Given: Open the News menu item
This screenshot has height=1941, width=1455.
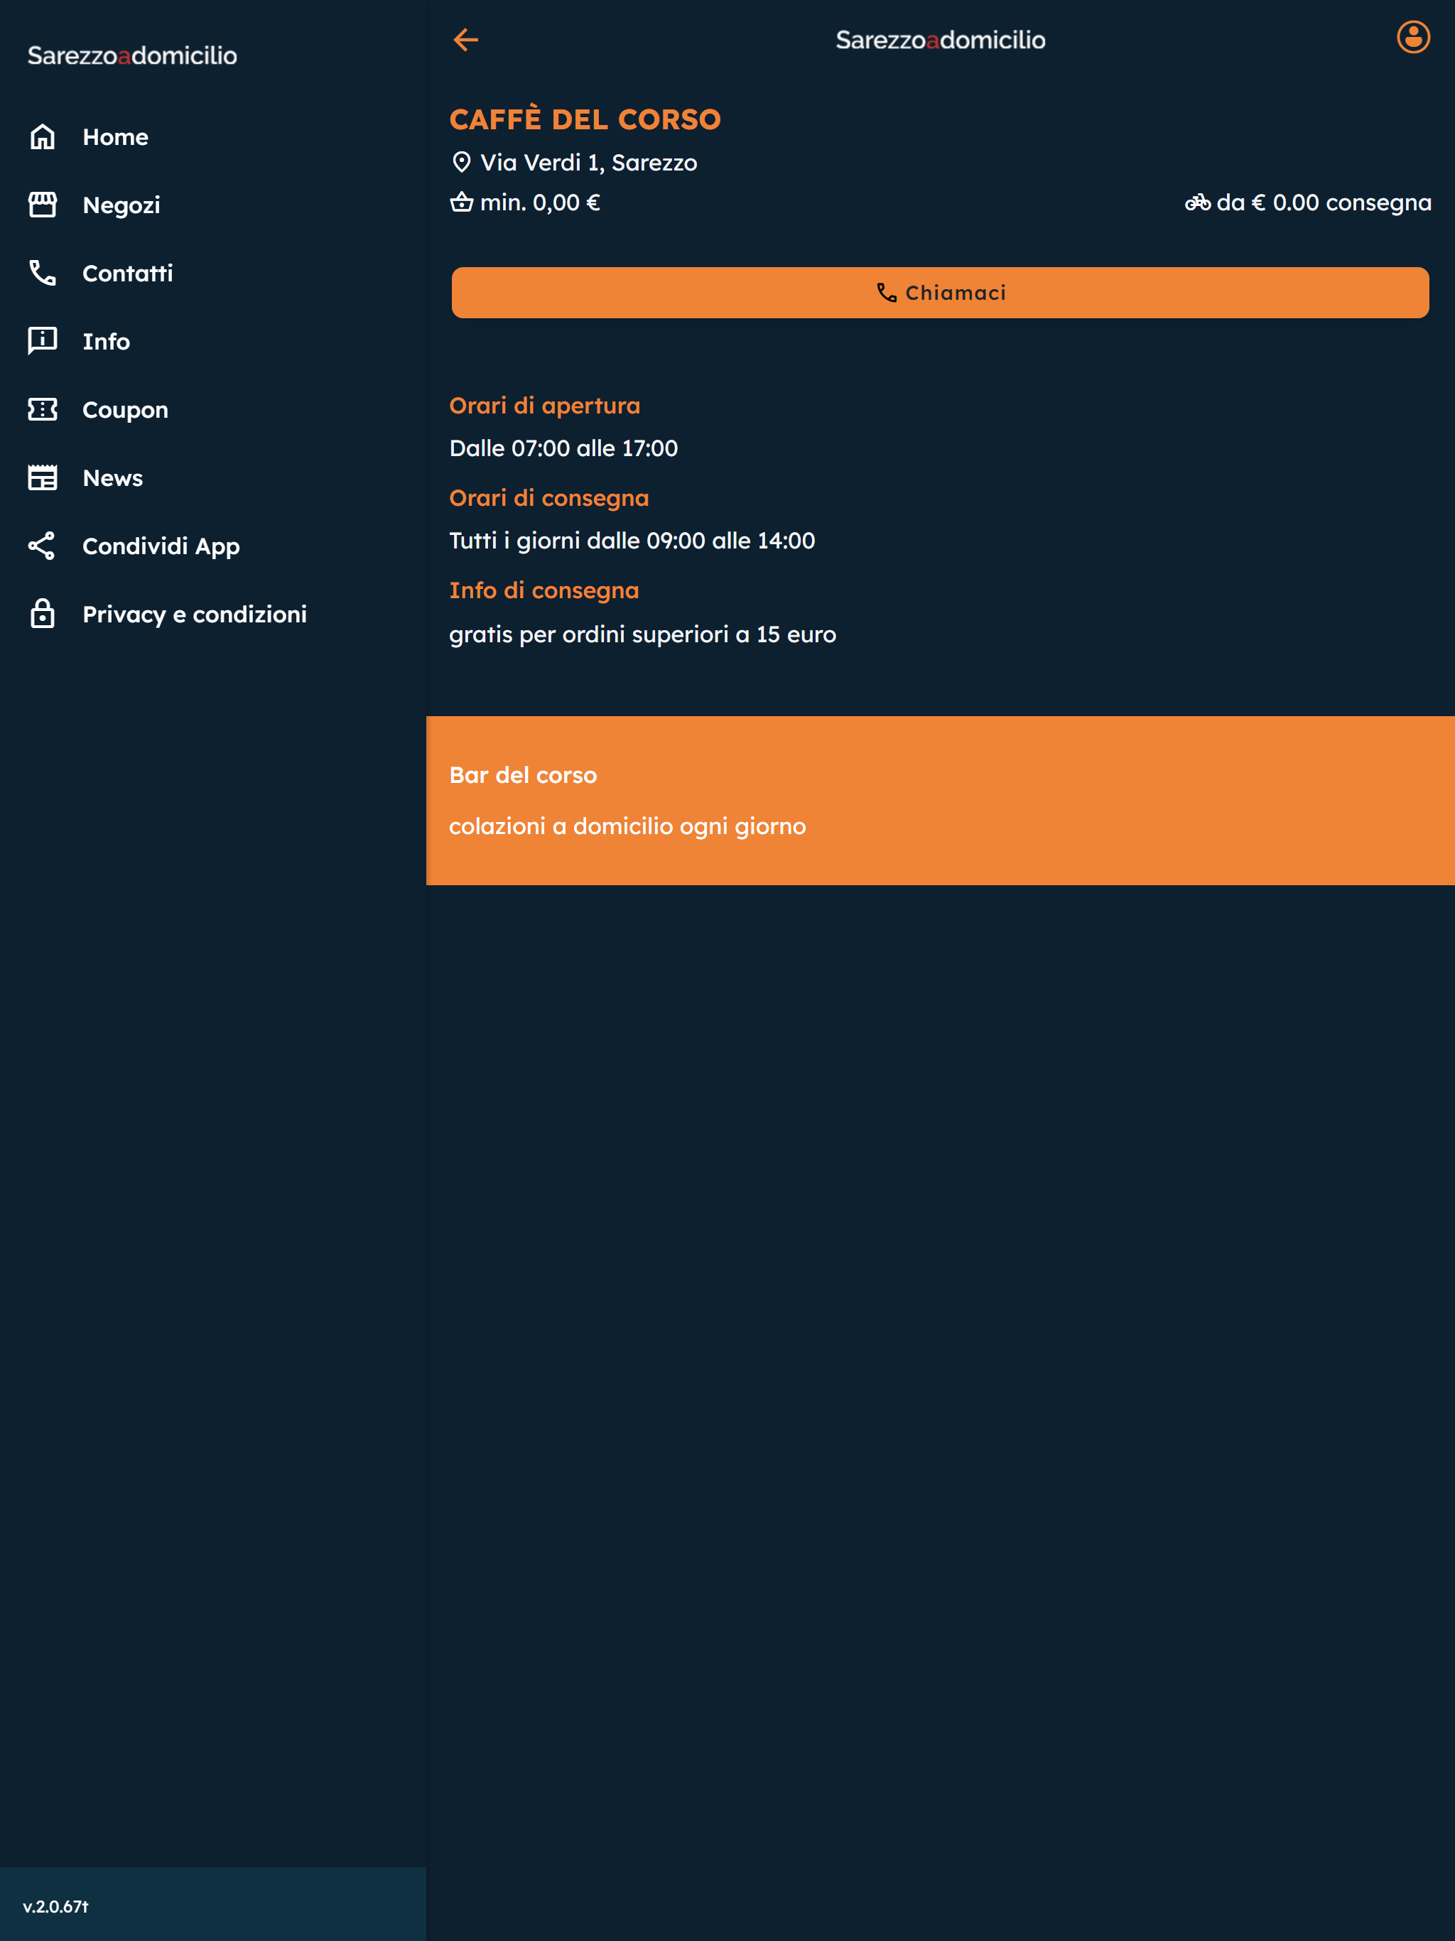Looking at the screenshot, I should [213, 477].
